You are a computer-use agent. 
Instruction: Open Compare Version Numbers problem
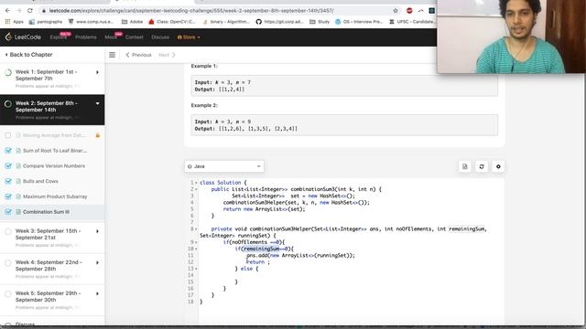[x=54, y=166]
